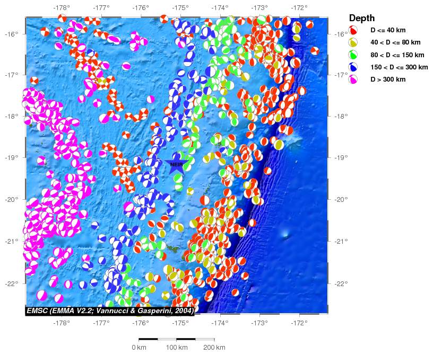Select the "D <= 40 km" legend label
Screen dimensions: 433x355
(388, 30)
